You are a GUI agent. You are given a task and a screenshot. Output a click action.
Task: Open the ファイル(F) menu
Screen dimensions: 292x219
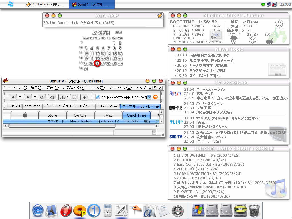pos(17,88)
